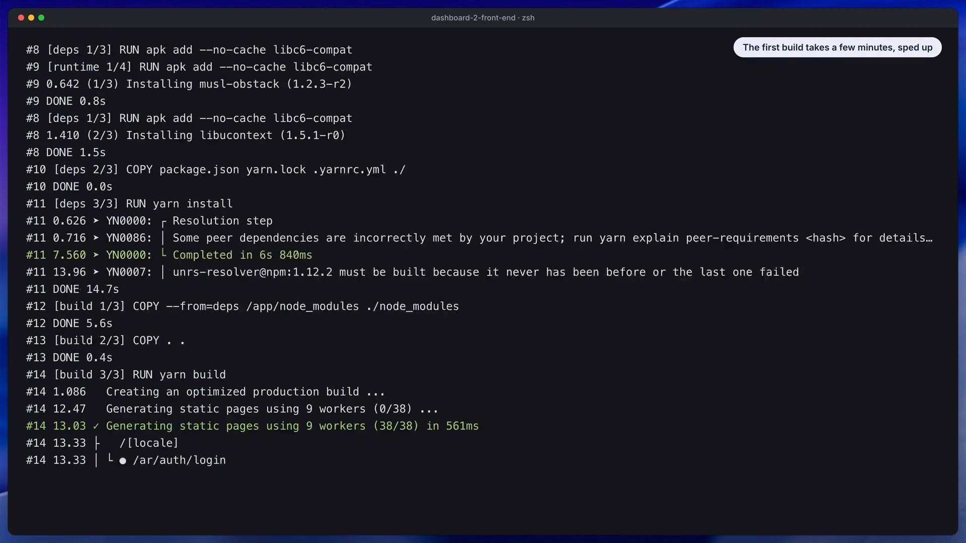Click the 'Creating an optimized production build ...' line
Screen dimensions: 966x543
206,392
